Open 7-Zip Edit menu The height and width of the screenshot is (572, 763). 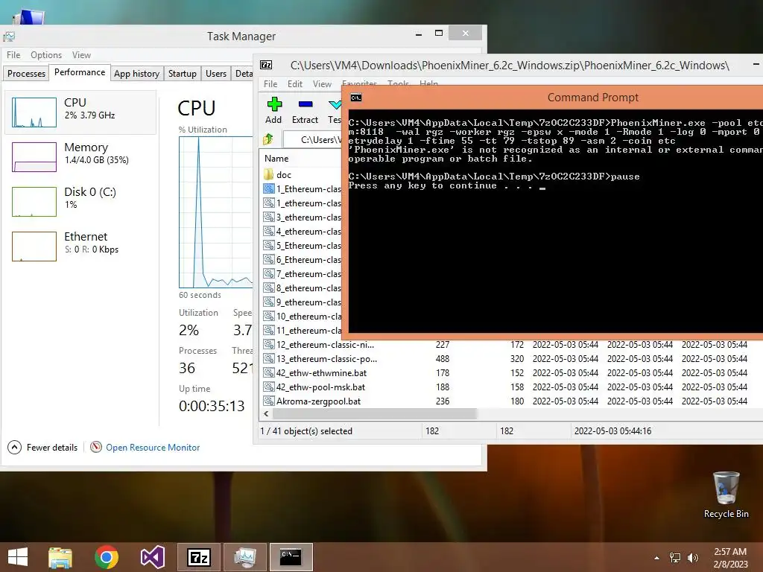pos(295,83)
